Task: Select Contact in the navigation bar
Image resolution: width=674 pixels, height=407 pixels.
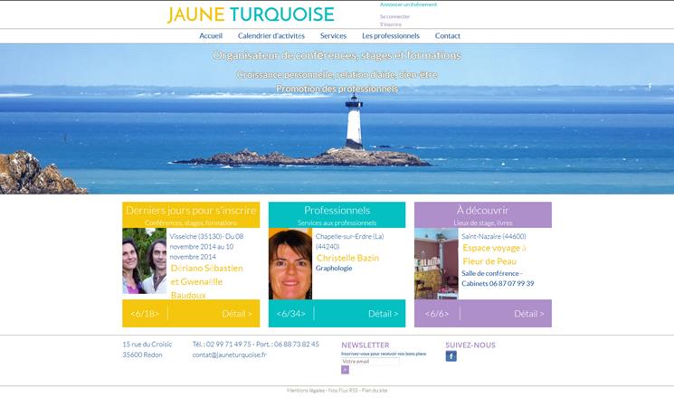Action: click(x=448, y=36)
